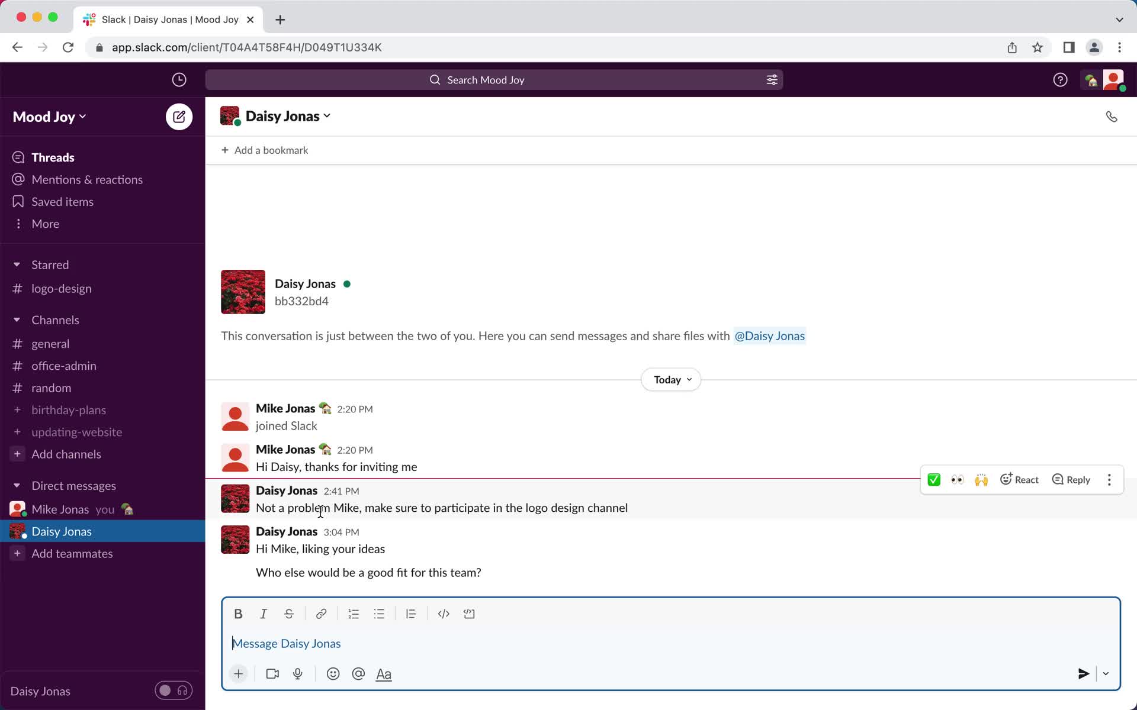Open the logo-design channel
This screenshot has height=710, width=1137.
(60, 288)
